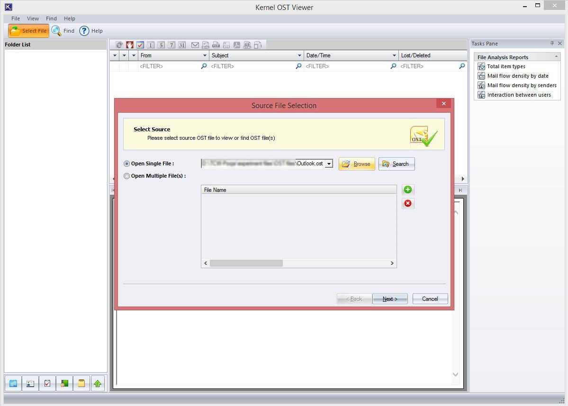
Task: Click the save as RTF icon
Action: coord(226,45)
